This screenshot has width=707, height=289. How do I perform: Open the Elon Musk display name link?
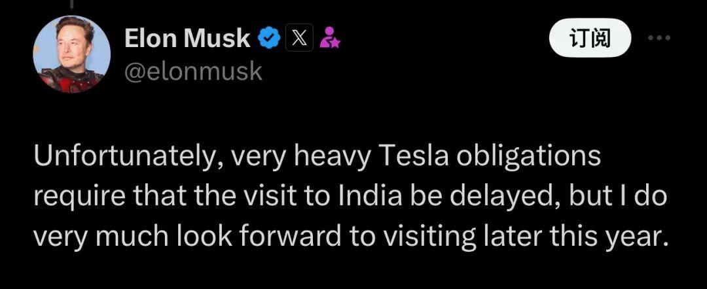click(x=187, y=39)
